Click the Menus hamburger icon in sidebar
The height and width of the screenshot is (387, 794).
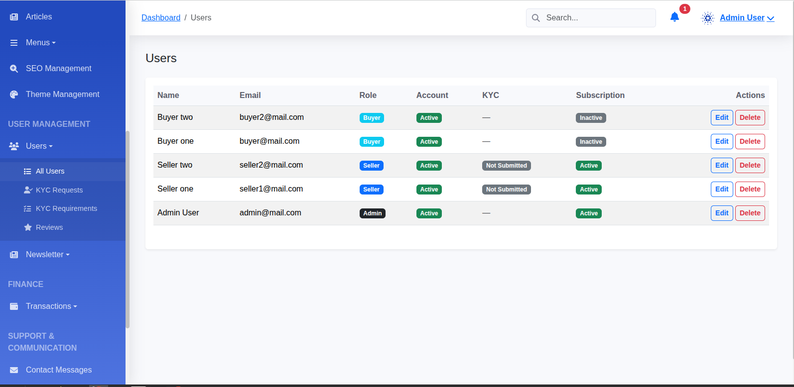(x=14, y=43)
